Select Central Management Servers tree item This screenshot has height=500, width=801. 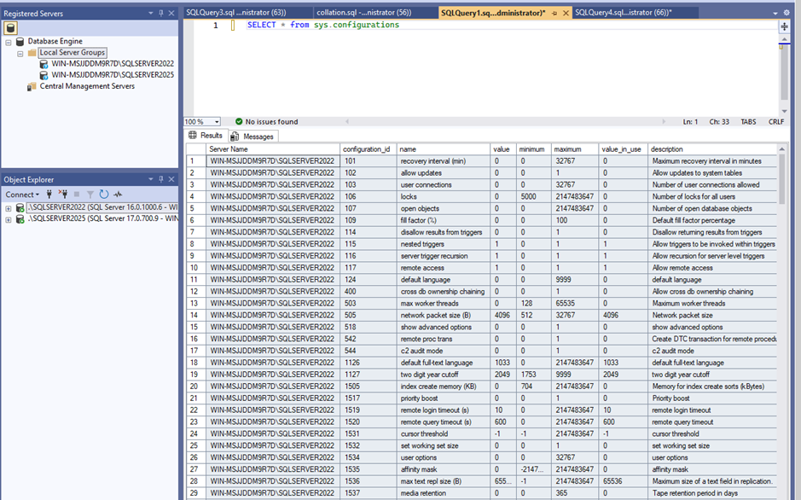coord(87,86)
